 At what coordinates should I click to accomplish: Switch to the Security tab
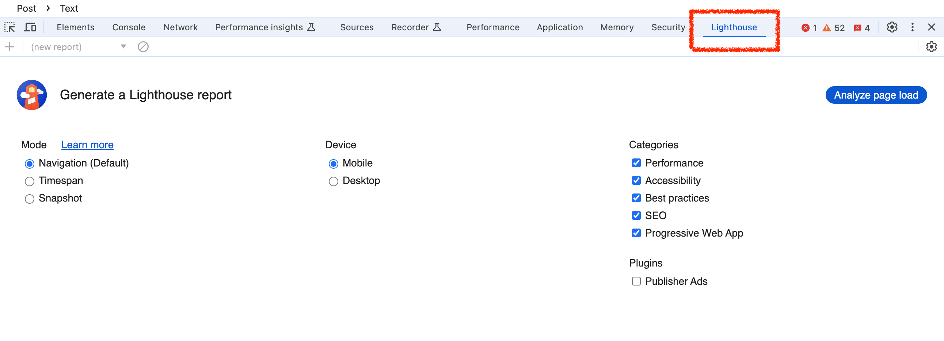[x=668, y=27]
